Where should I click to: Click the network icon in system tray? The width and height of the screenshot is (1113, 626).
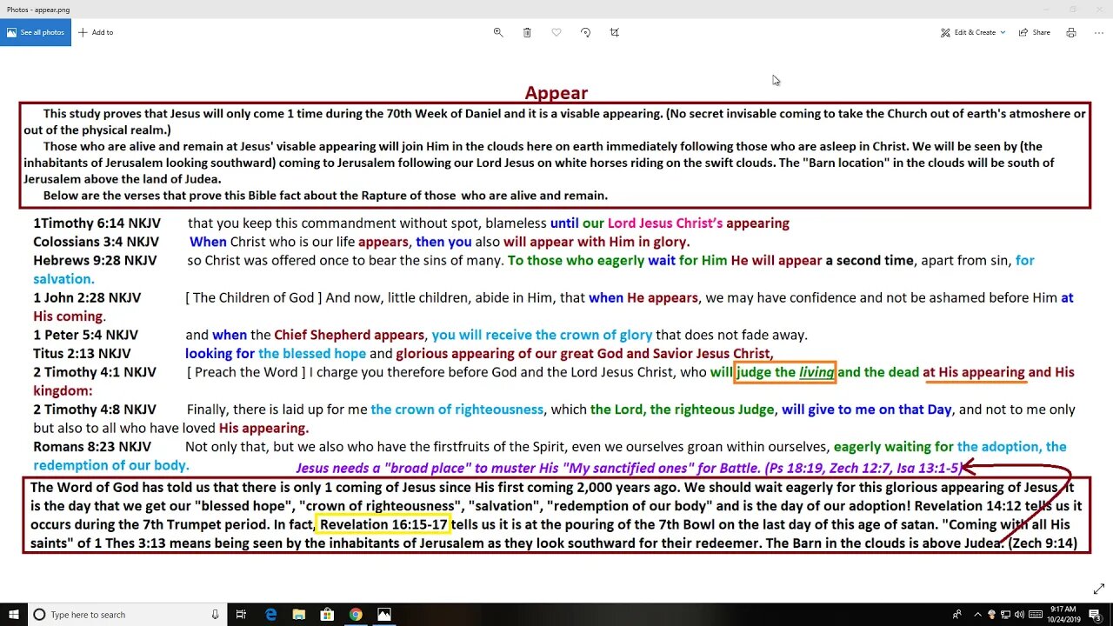(x=1006, y=615)
